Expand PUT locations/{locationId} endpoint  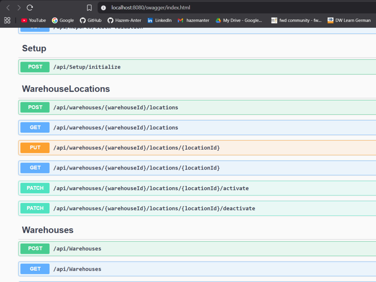pos(197,148)
